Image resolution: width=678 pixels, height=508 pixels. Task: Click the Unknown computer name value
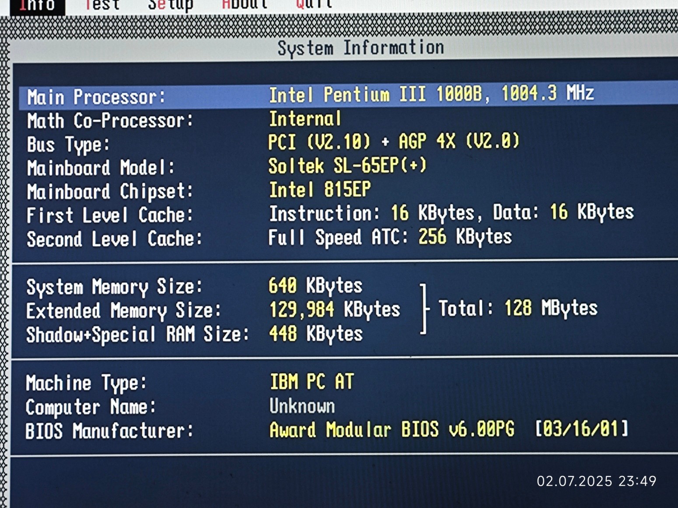(x=302, y=406)
